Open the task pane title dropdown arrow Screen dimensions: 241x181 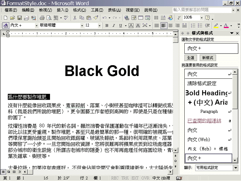[232, 33]
